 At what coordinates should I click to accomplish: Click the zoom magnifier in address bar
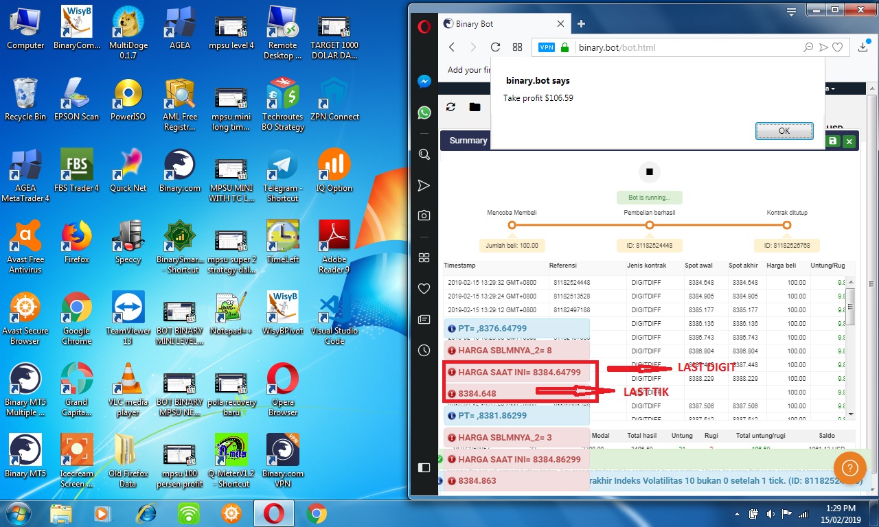click(x=809, y=47)
